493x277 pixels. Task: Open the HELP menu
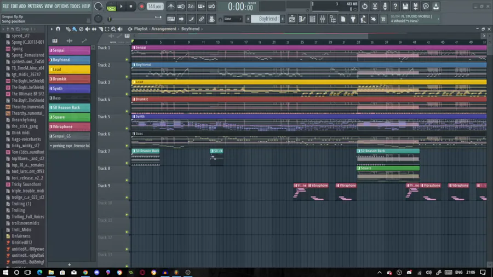point(86,6)
